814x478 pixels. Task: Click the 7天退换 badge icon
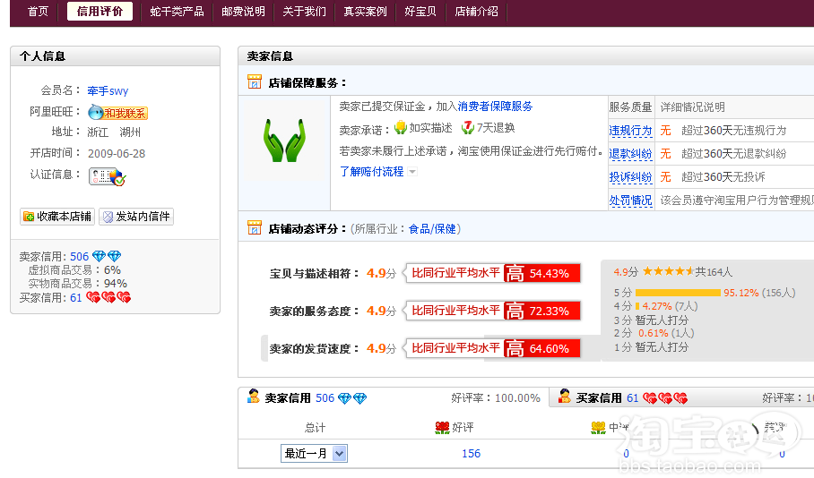468,128
